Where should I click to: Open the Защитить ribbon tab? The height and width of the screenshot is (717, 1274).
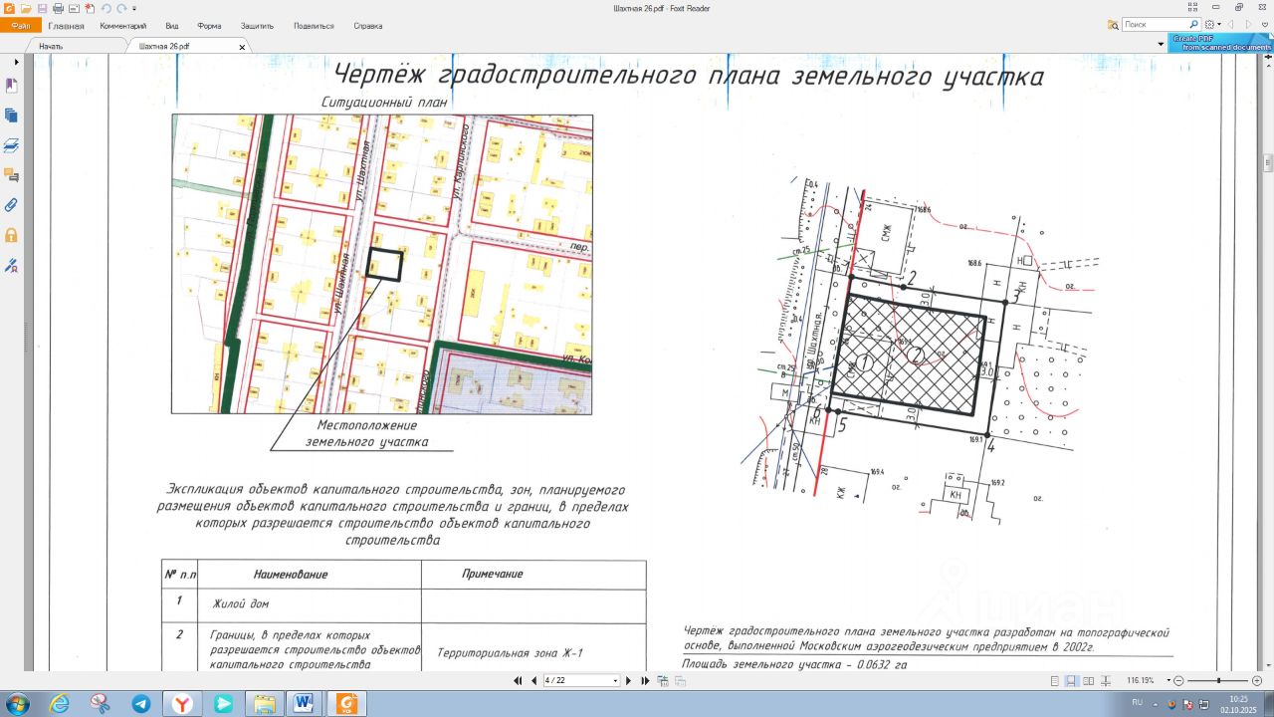click(257, 26)
